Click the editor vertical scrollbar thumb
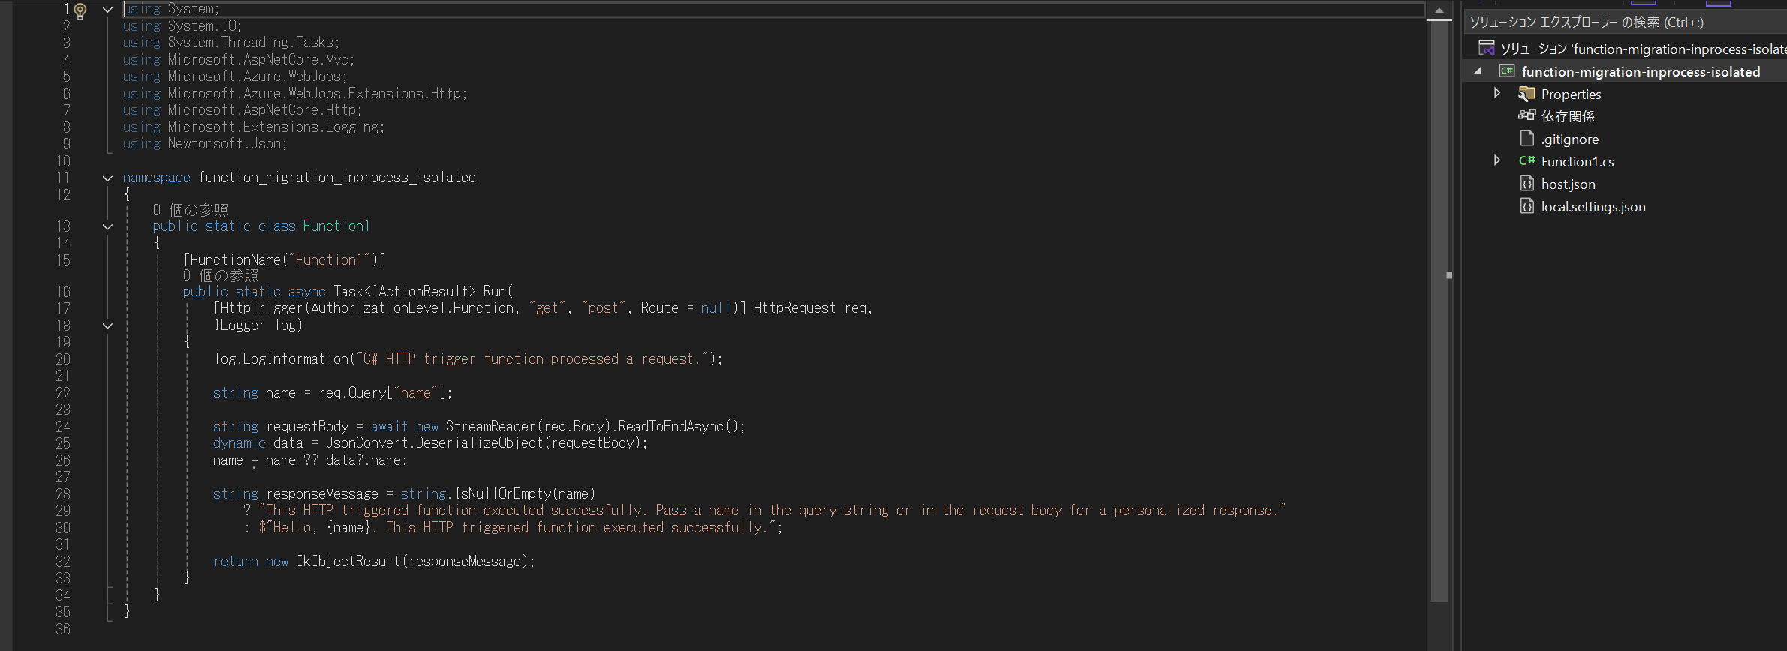The image size is (1787, 651). tap(1439, 311)
